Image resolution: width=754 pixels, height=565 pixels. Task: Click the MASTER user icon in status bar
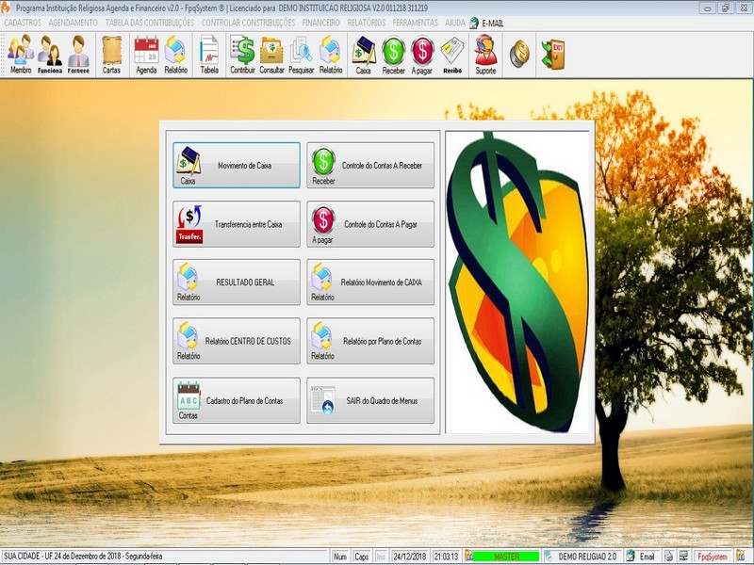pyautogui.click(x=468, y=557)
